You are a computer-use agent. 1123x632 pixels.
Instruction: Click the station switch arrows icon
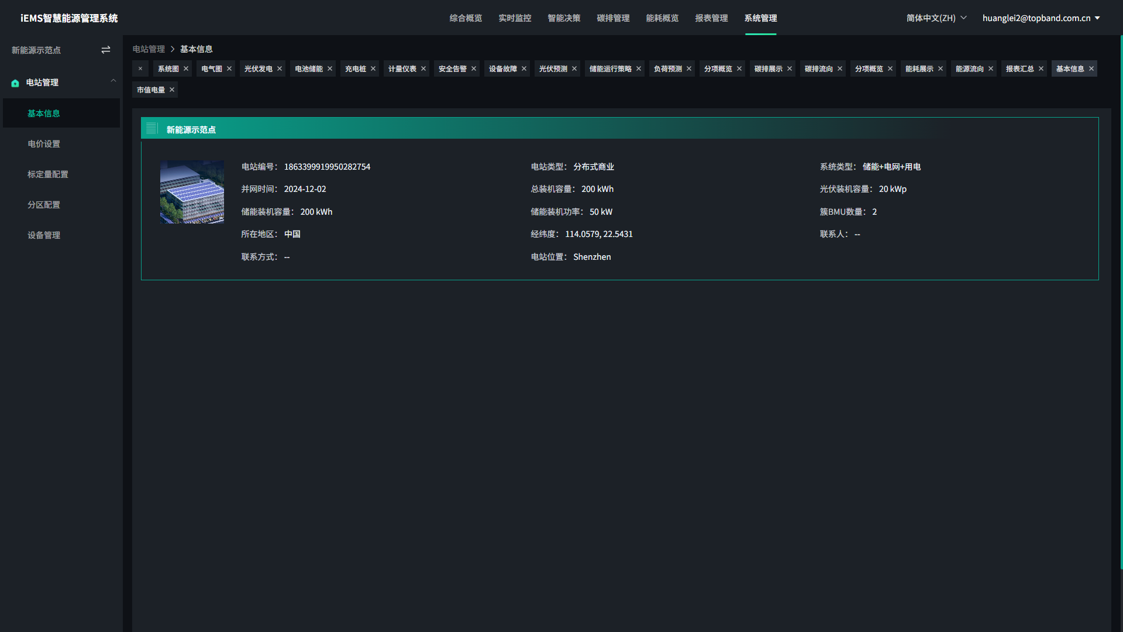click(106, 50)
